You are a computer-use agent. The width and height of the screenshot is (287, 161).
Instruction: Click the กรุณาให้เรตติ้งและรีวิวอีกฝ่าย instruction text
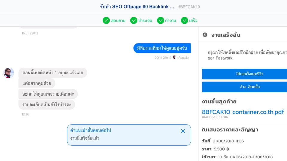click(x=247, y=55)
